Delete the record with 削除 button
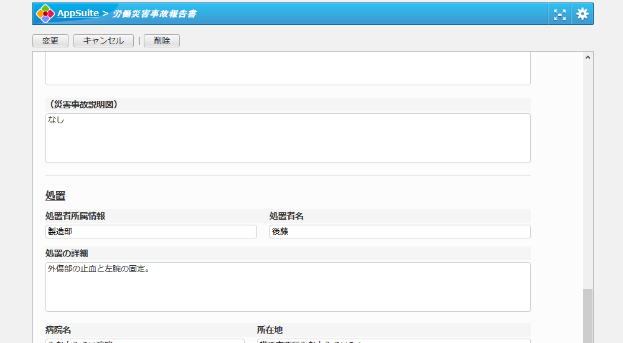The image size is (623, 343). click(162, 40)
